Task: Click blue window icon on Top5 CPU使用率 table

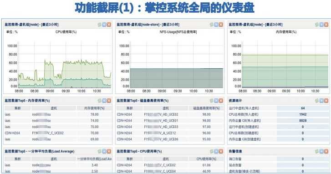Action: pyautogui.click(x=216, y=151)
